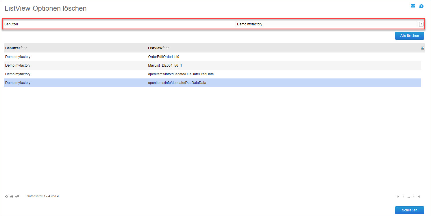Screen dimensions: 431x216
Task: Sort by the Benutzer column arrows
Action: coord(22,48)
